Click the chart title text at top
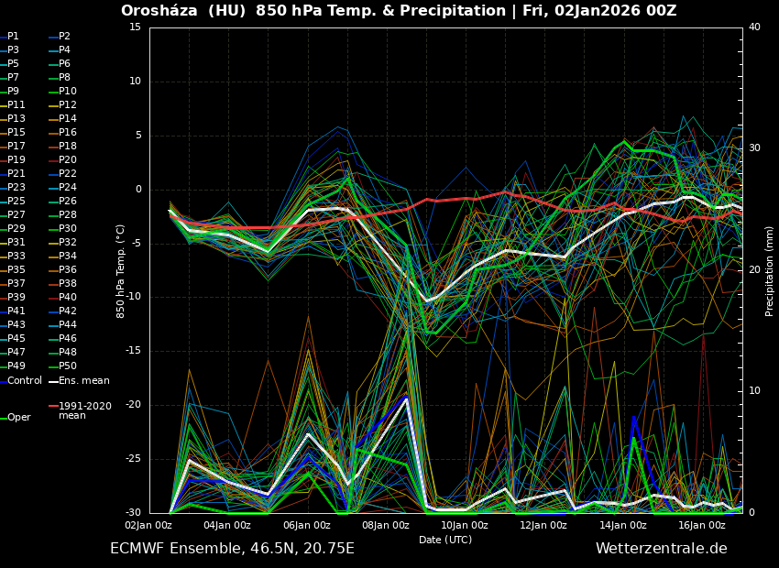Screen dimensions: 779x568 [399, 11]
